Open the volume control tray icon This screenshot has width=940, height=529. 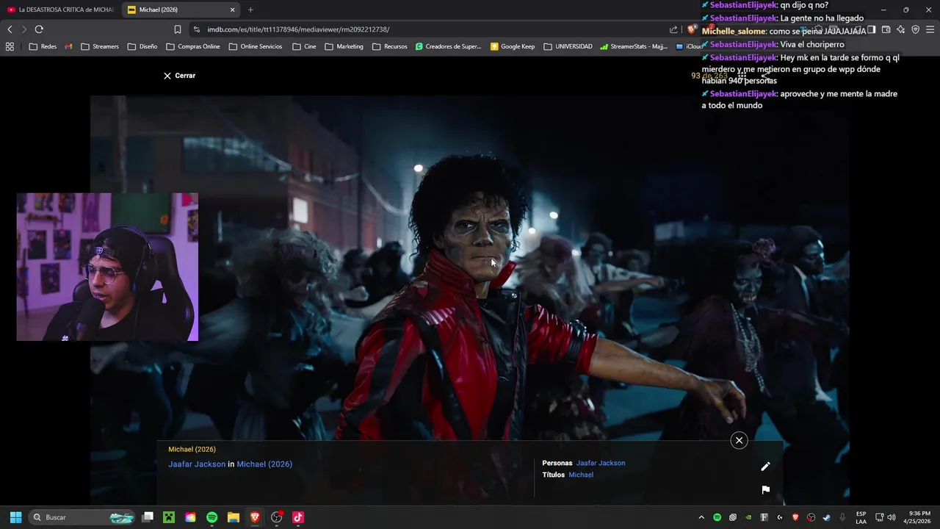coord(891,517)
